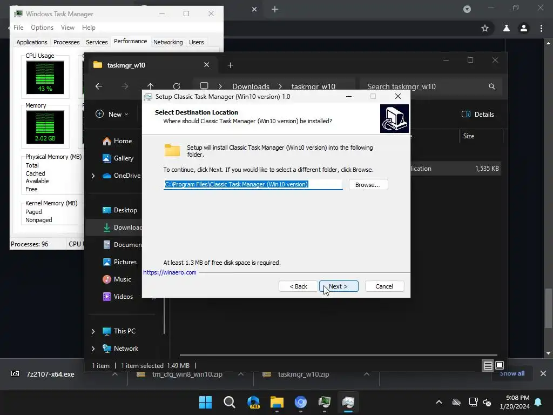Show hidden system tray icons
Viewport: 553px width, 415px height.
point(439,402)
